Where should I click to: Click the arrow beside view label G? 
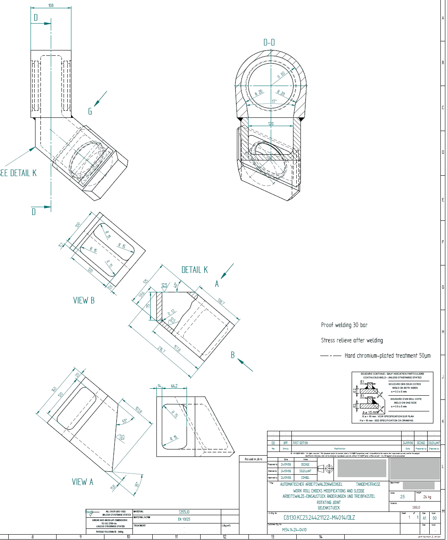click(x=100, y=98)
